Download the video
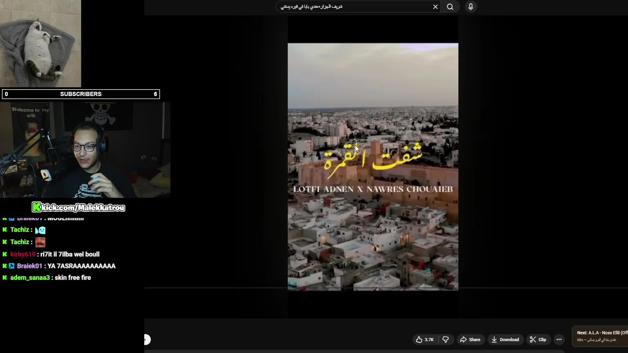Image resolution: width=628 pixels, height=353 pixels. [505, 339]
